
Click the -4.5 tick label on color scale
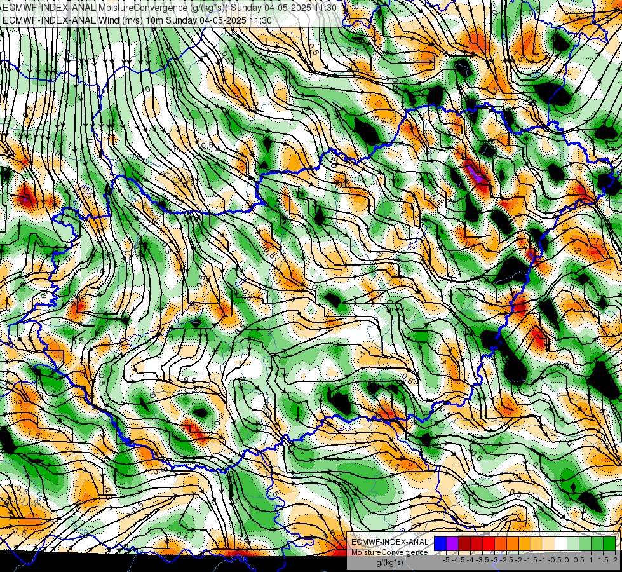point(458,560)
